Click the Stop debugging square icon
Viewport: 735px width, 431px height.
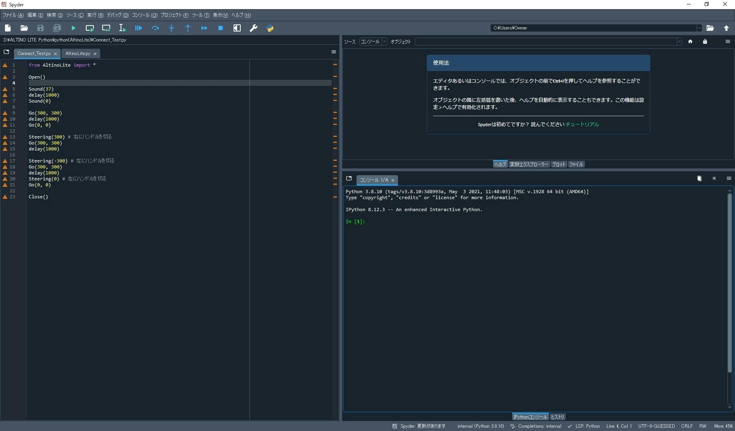[x=220, y=28]
